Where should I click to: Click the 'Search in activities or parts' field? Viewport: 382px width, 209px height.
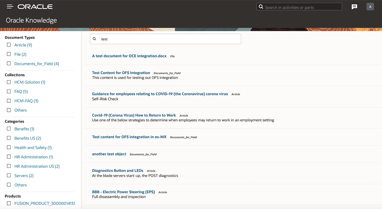[299, 7]
